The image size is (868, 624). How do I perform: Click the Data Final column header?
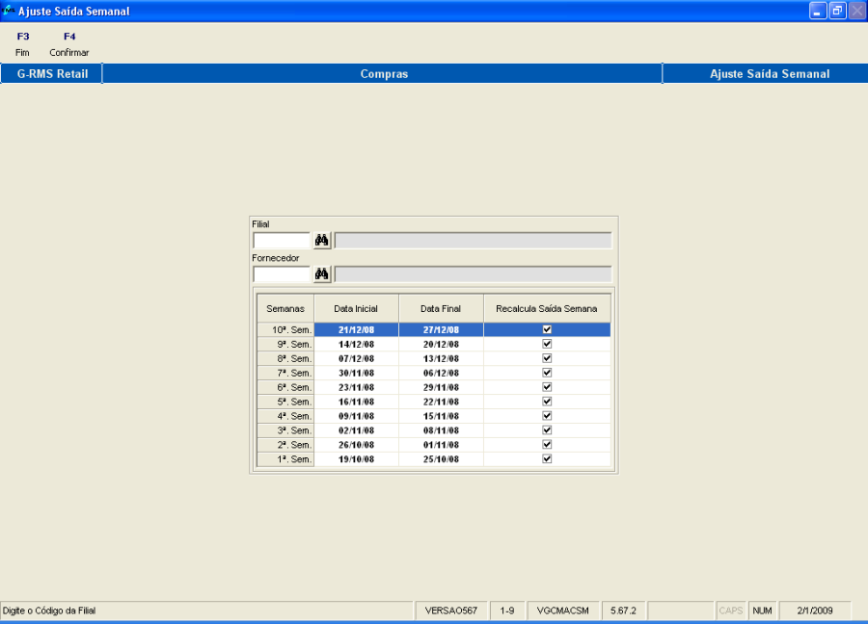(x=441, y=308)
